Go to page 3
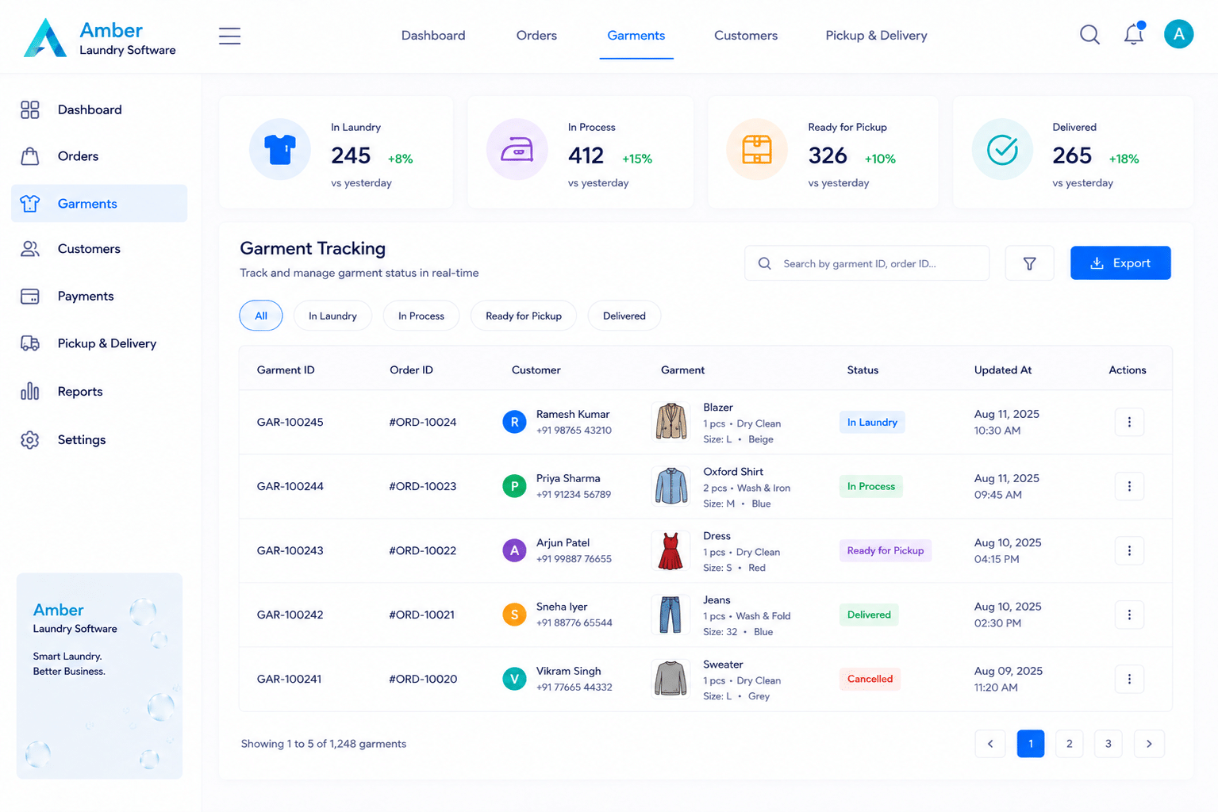The height and width of the screenshot is (812, 1218). tap(1108, 744)
